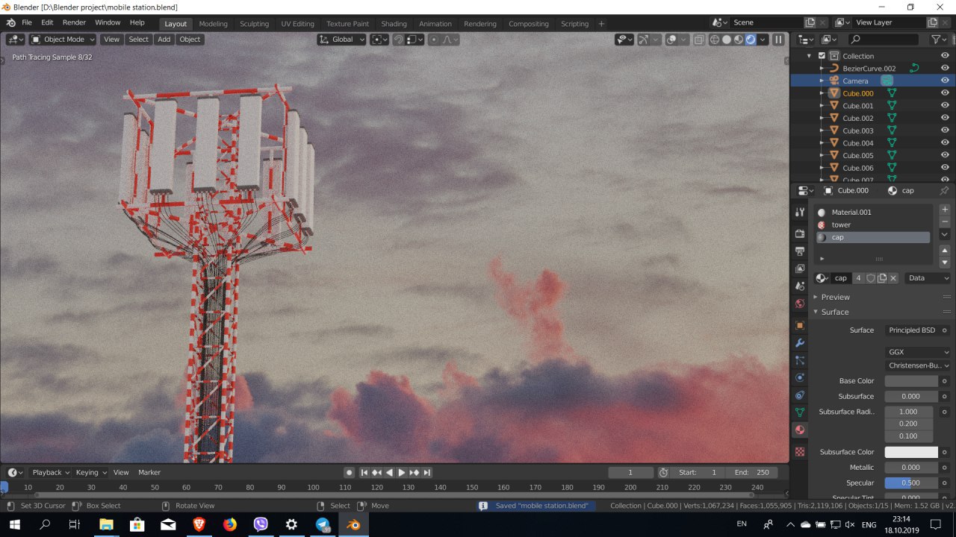Open the Render menu
Viewport: 956px width, 537px height.
(74, 22)
